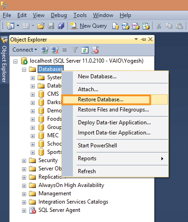Click the Database Engine Query icon
188x222 pixels.
pyautogui.click(x=116, y=26)
